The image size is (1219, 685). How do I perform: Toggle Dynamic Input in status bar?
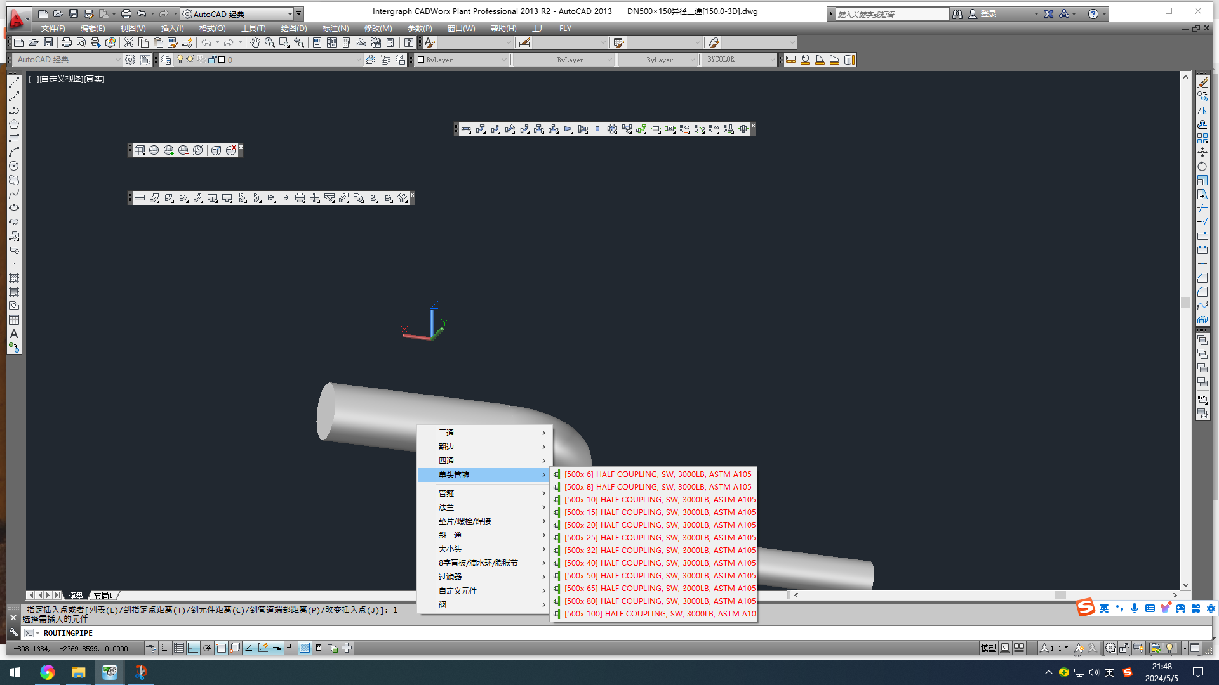coord(277,648)
